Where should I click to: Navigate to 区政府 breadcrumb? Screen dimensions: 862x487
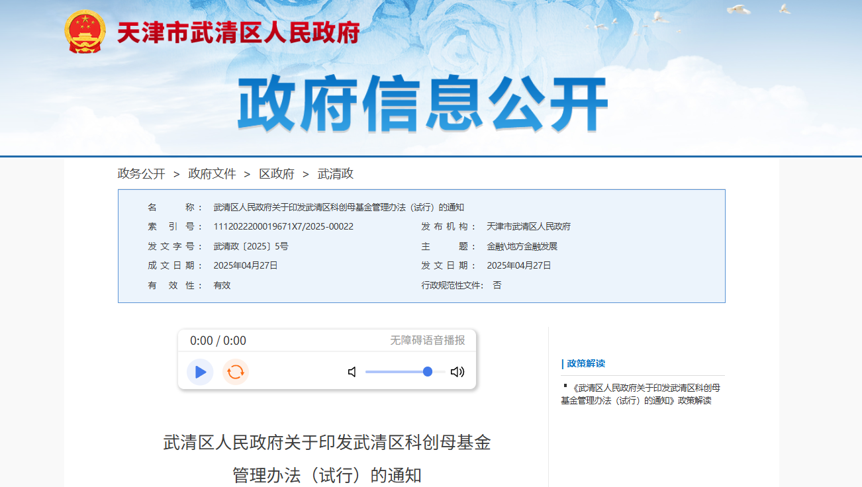tap(277, 174)
